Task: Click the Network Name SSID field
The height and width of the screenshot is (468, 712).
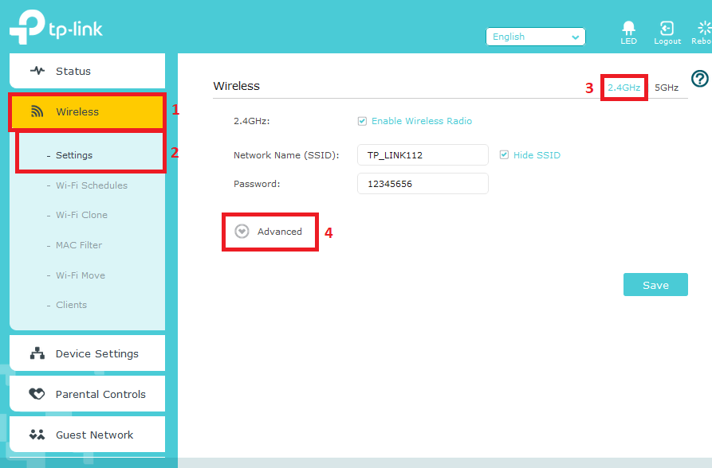Action: coord(422,155)
